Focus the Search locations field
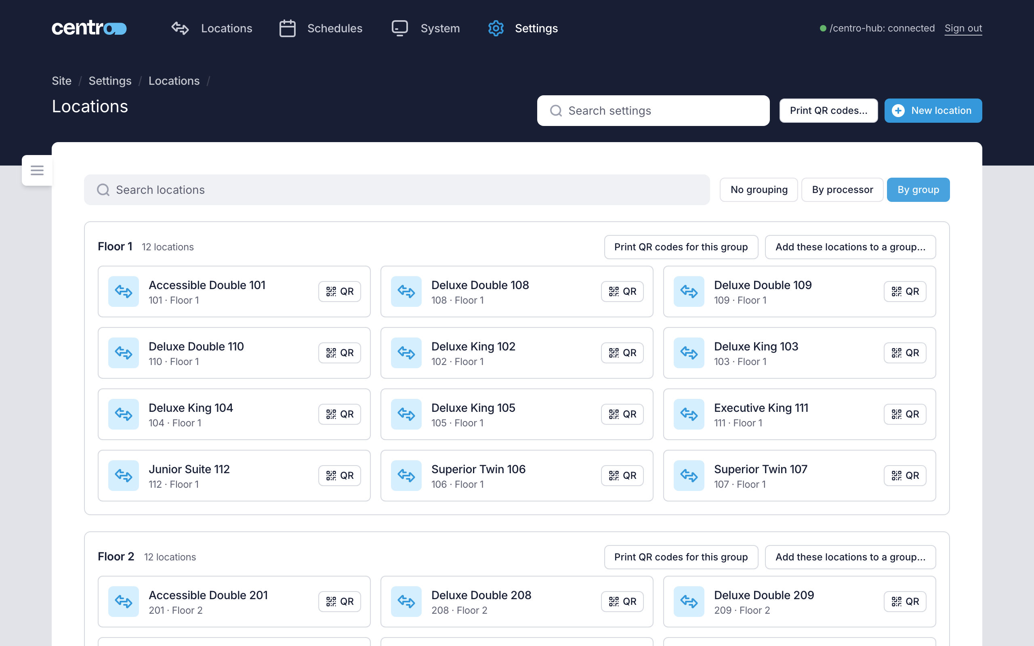Image resolution: width=1034 pixels, height=646 pixels. coord(397,190)
